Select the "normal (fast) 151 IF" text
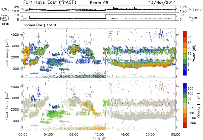Image resolution: width=203 pixels, height=140 pixels. pyautogui.click(x=40, y=25)
